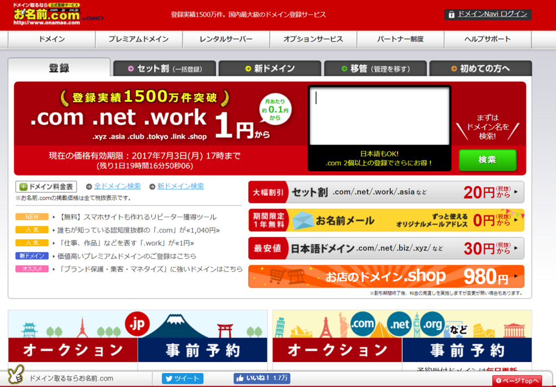This screenshot has width=556, height=387.
Task: Open the お店のドメイン .shop 980円 banner
Action: [386, 276]
